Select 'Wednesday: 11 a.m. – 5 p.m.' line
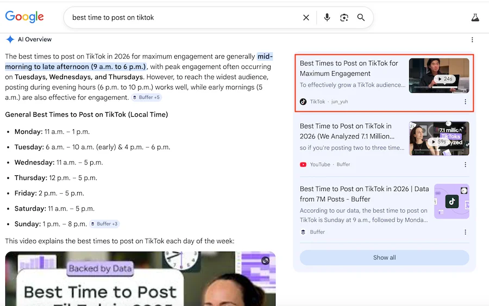This screenshot has height=306, width=489. point(59,162)
